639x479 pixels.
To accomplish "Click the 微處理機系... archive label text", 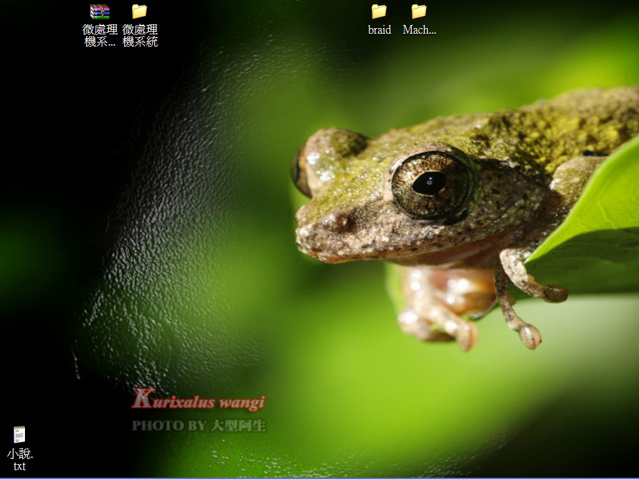I will pos(100,36).
